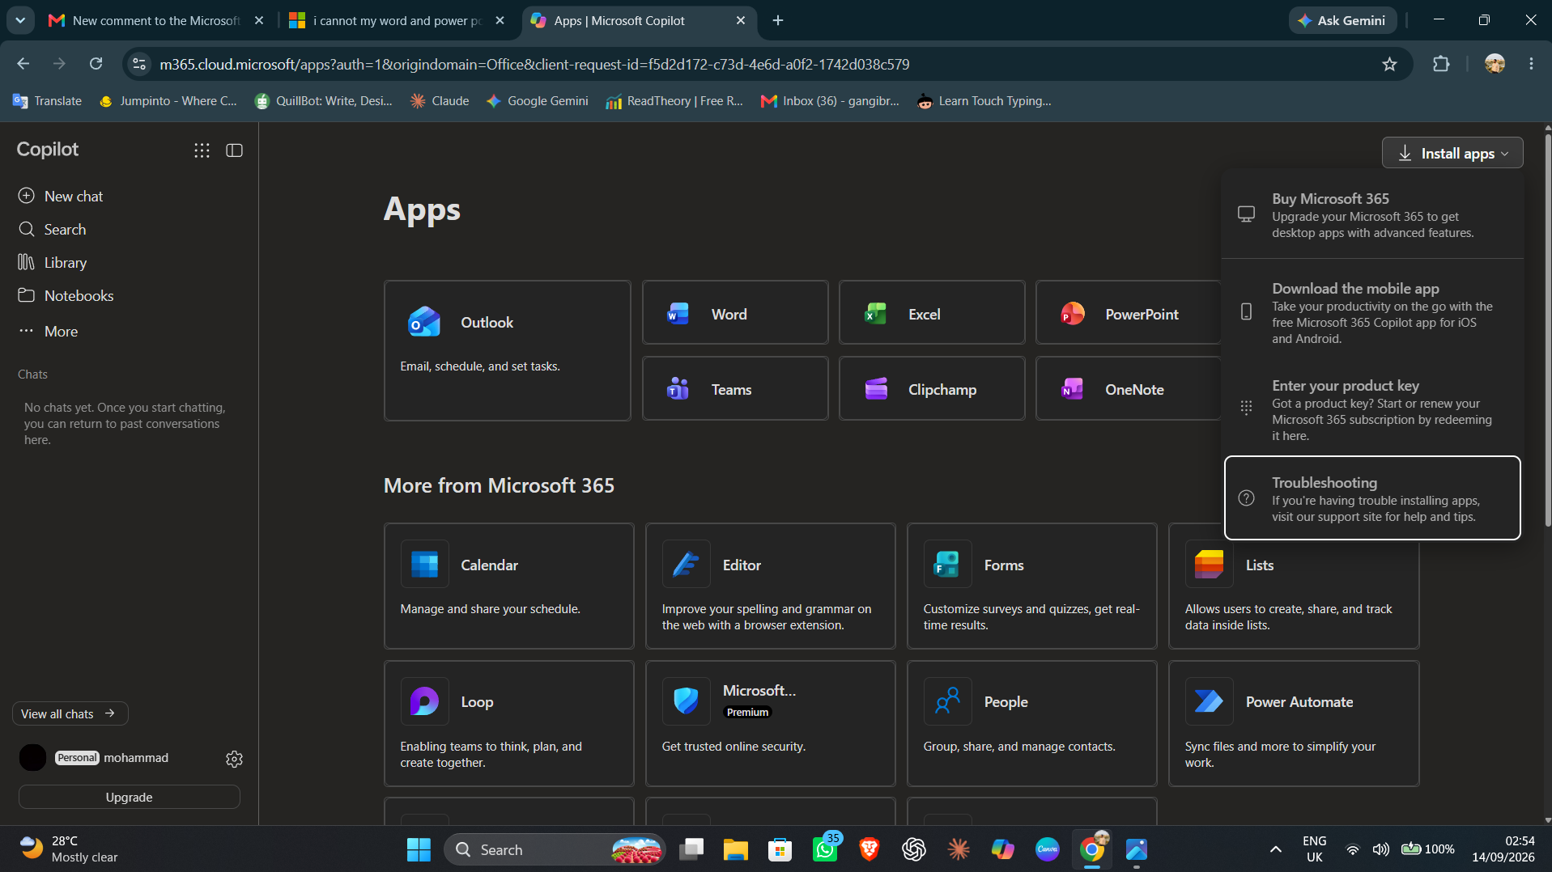This screenshot has width=1552, height=872.
Task: Open WhatsApp from taskbar
Action: tap(825, 849)
